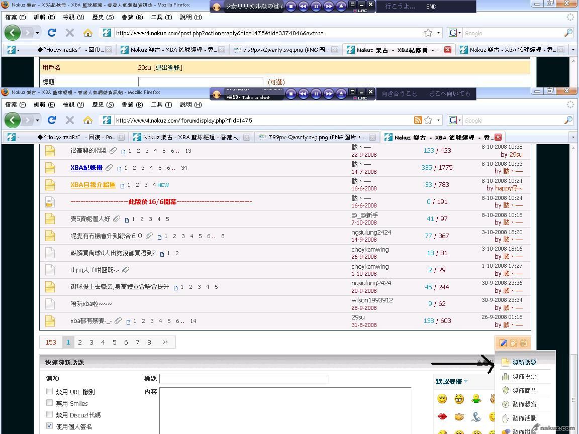The width and height of the screenshot is (579, 434).
Task: Go to page 8 in forum pagination
Action: pos(149,342)
